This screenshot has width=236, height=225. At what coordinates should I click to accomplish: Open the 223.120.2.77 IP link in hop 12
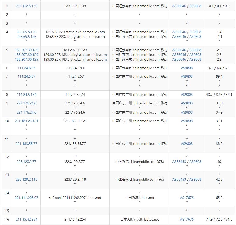click(26, 162)
